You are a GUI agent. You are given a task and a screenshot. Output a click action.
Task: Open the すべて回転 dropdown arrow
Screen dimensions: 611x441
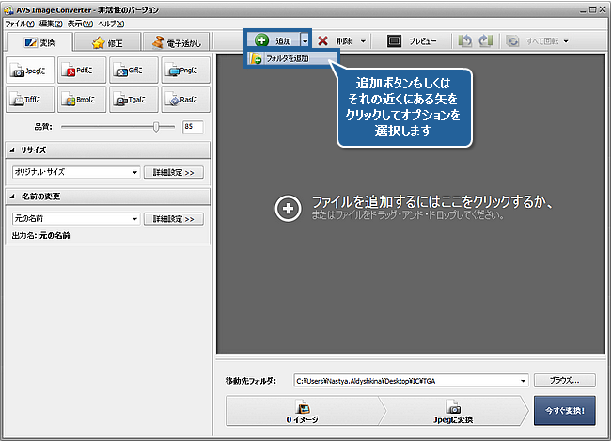(x=566, y=41)
